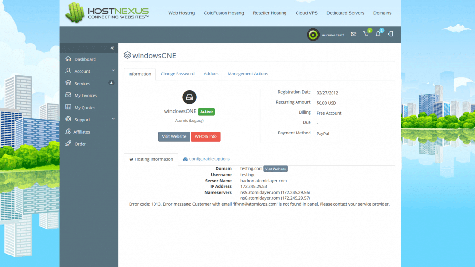Click the Affiliates icon in sidebar
The image size is (475, 267).
68,131
